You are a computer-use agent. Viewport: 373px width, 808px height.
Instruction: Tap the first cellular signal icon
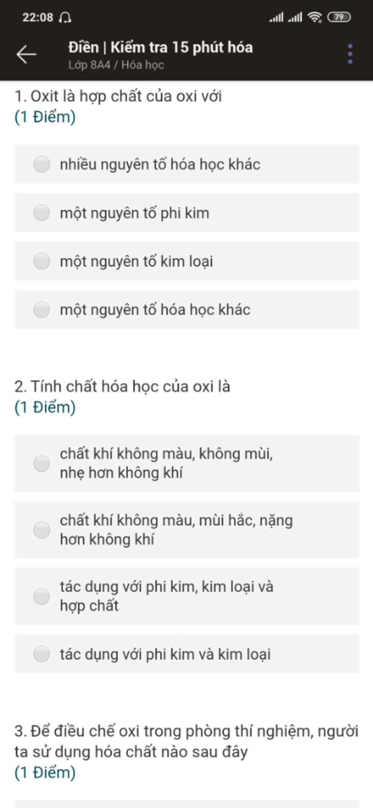tap(276, 17)
